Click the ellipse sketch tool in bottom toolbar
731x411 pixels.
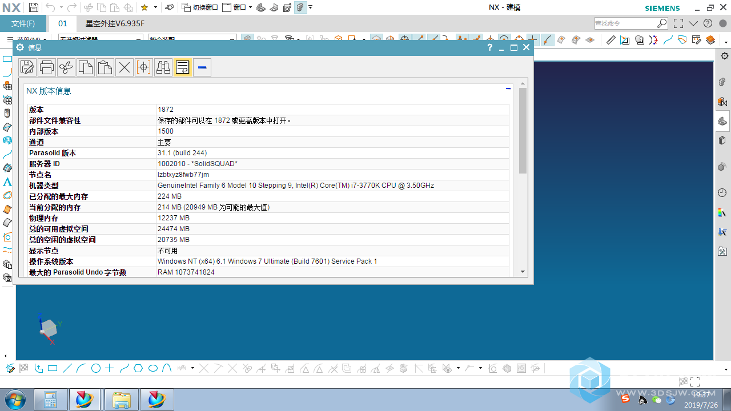point(153,368)
